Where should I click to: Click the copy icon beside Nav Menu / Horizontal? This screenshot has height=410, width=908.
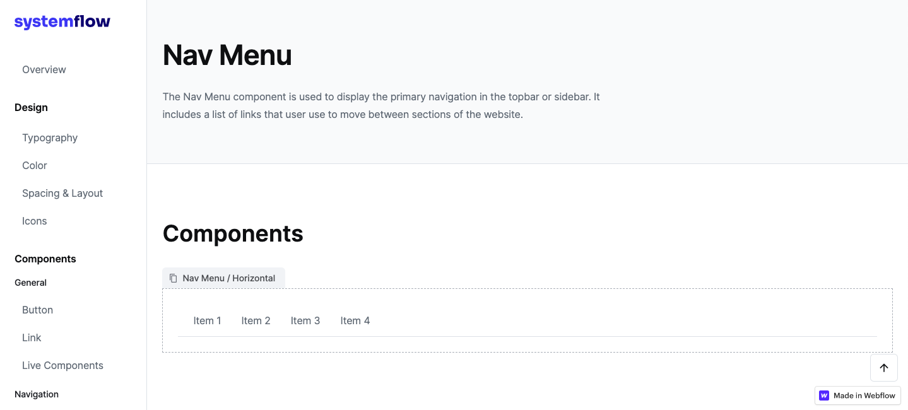coord(174,278)
